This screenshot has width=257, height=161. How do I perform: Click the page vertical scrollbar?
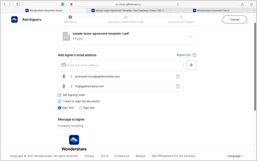[255, 66]
